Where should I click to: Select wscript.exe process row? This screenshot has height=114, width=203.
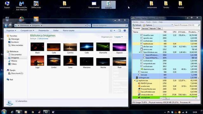(165, 98)
